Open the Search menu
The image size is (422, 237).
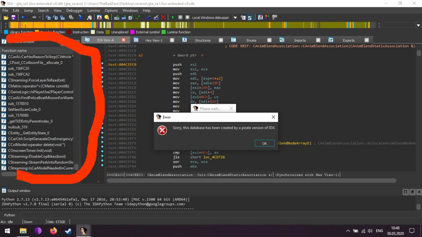click(43, 11)
